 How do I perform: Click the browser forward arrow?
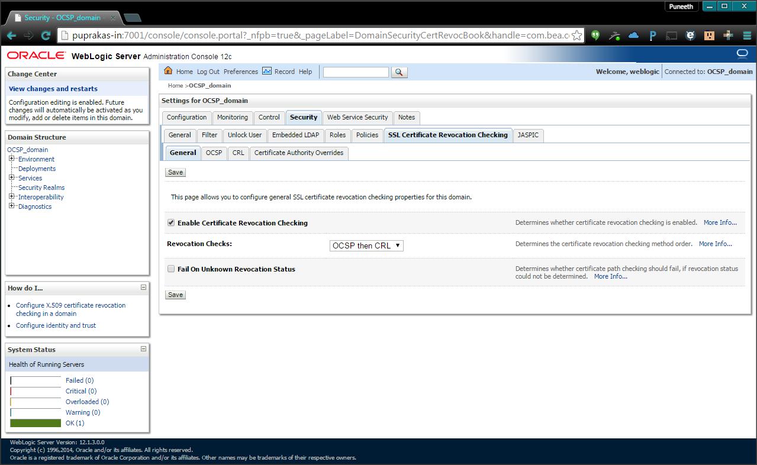[x=28, y=35]
